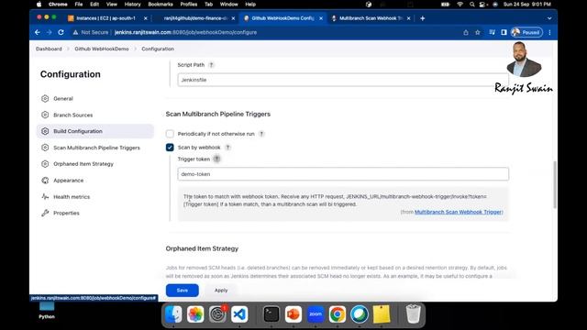Click the Trigger token input field
The height and width of the screenshot is (330, 587).
(x=343, y=174)
